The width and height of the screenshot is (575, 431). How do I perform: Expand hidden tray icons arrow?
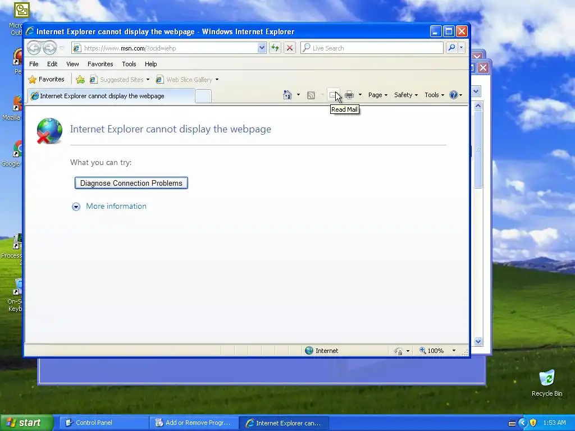click(x=523, y=423)
